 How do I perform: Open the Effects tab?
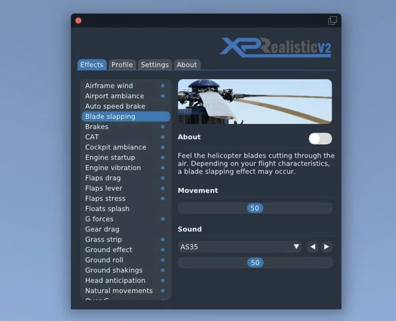click(x=92, y=65)
